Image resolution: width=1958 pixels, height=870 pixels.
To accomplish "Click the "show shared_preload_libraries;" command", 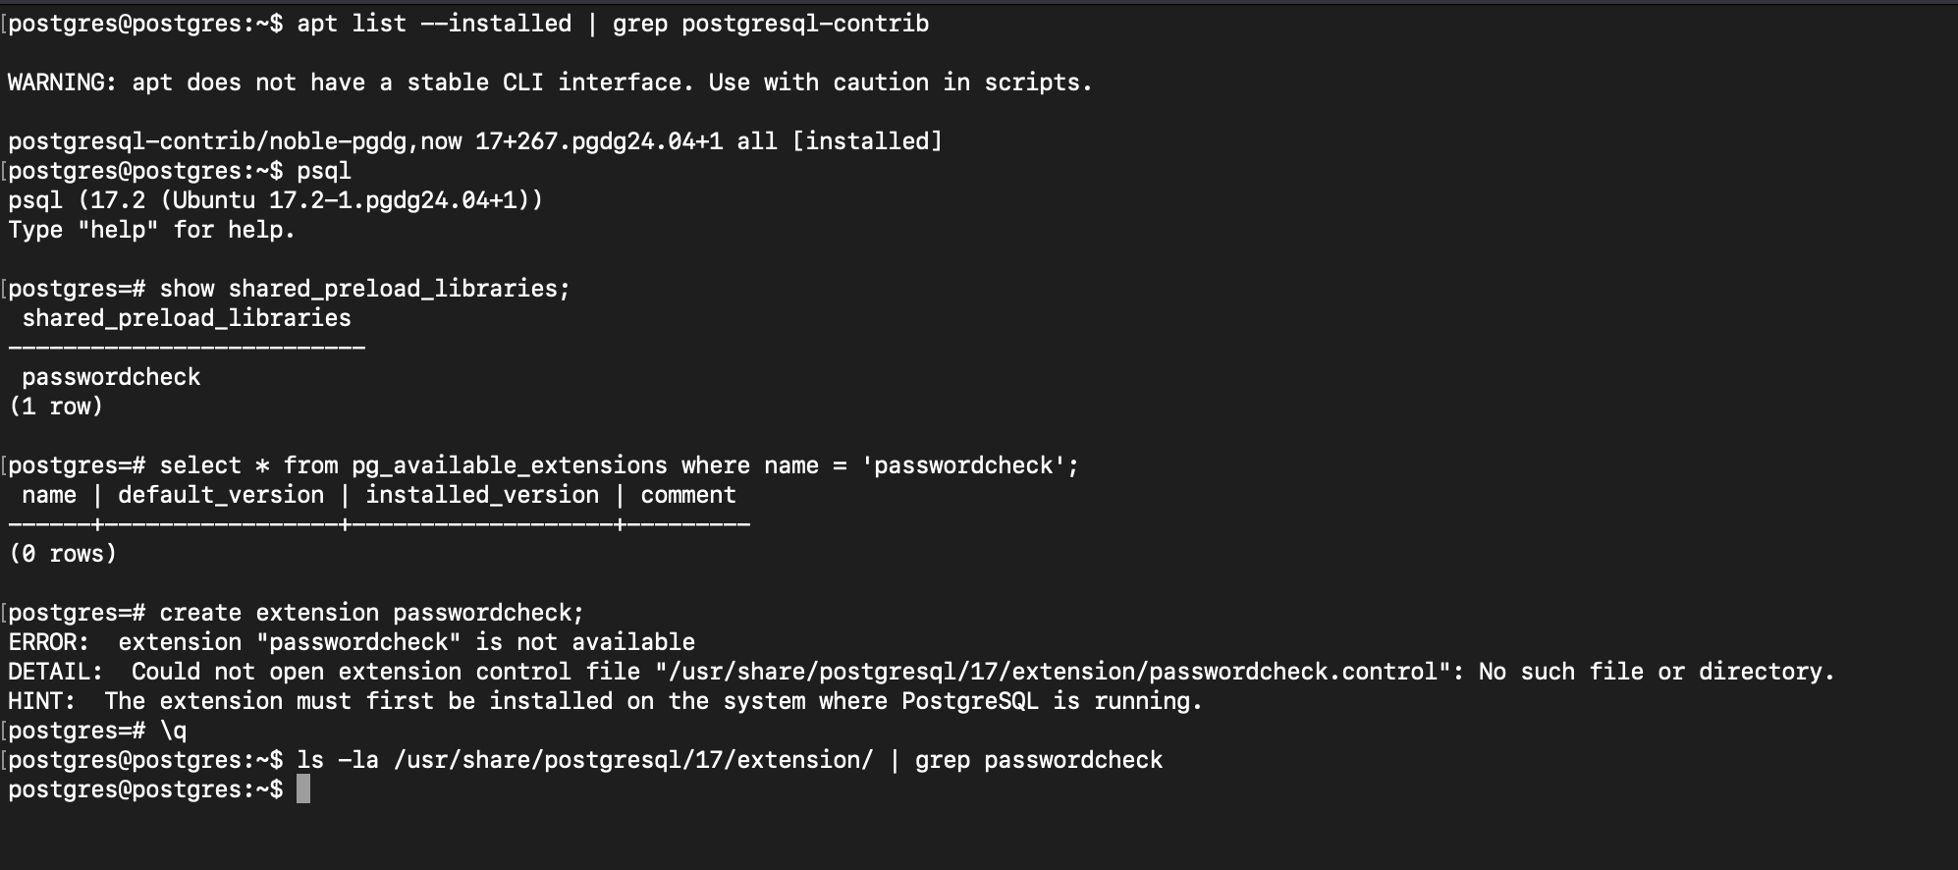I will [364, 289].
